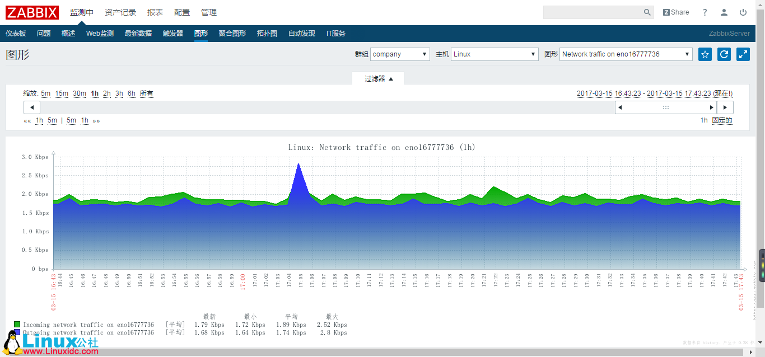
Task: Open the 群组 company dropdown
Action: [400, 54]
